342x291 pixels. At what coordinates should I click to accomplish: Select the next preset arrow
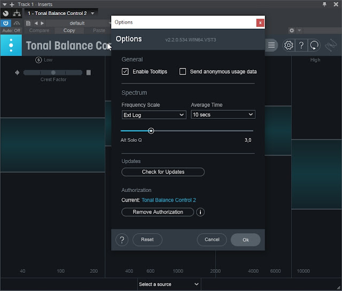tap(42, 23)
